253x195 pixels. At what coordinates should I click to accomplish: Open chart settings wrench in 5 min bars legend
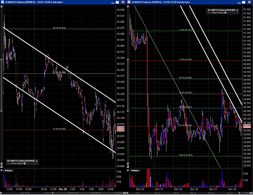[36, 161]
